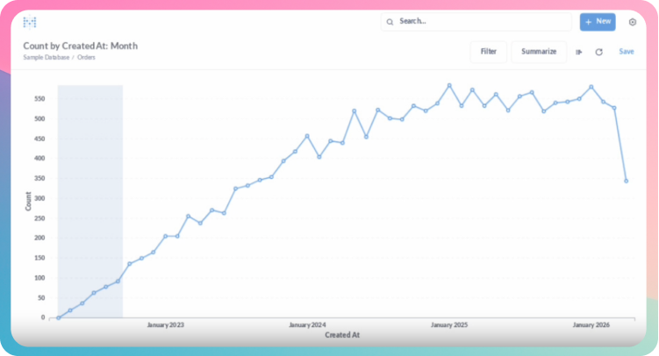Viewport: 659px width, 356px height.
Task: Click the New button
Action: pyautogui.click(x=598, y=21)
